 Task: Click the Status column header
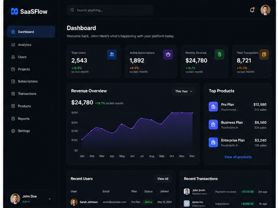pyautogui.click(x=148, y=191)
